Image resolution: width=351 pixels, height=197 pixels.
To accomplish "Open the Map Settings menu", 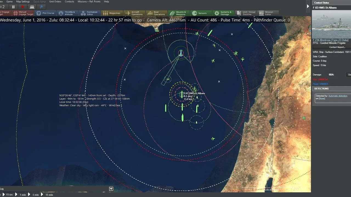I will coord(23,2).
